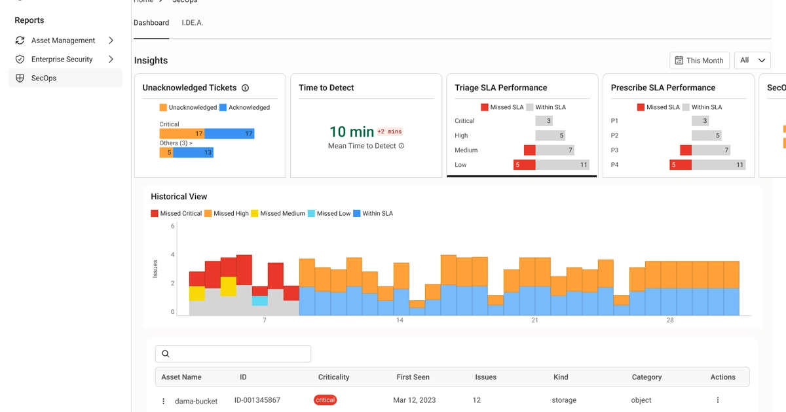
Task: Switch to the I.D.E.A. tab
Action: click(193, 23)
